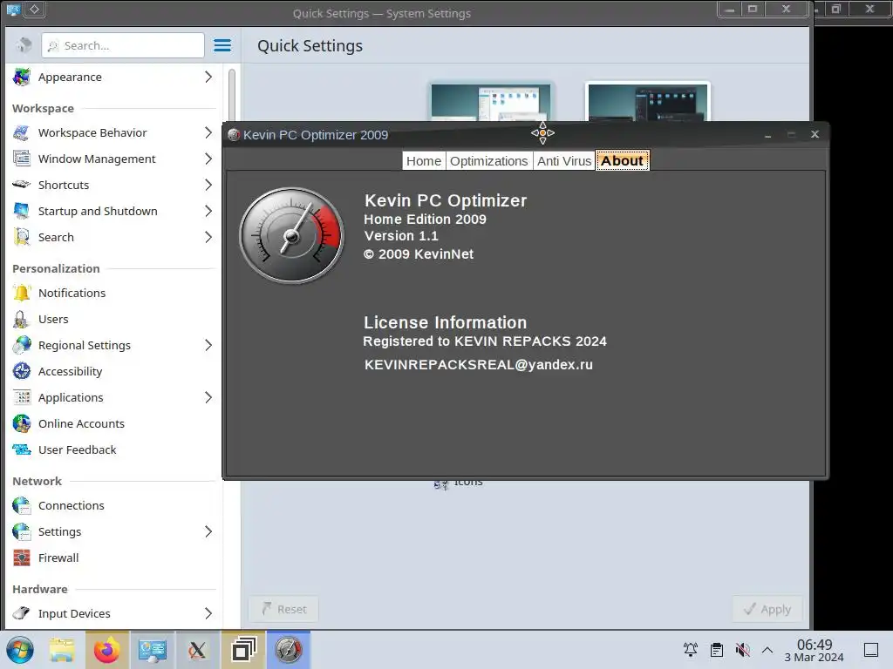893x669 pixels.
Task: Click the Window Management icon
Action: (22, 159)
